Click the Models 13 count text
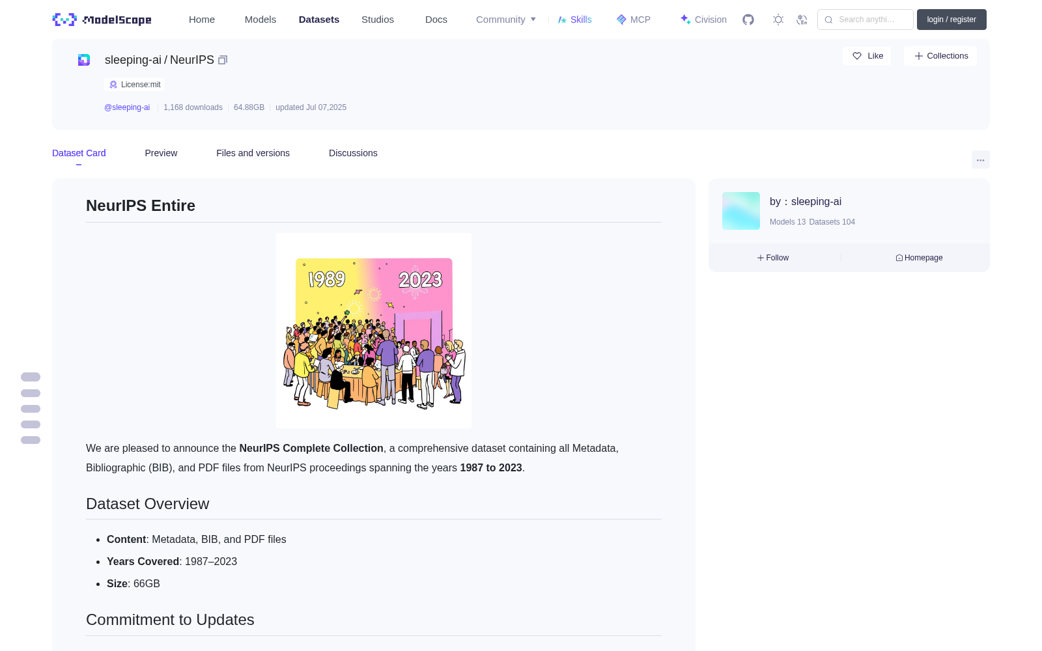Viewport: 1042px width, 651px height. pyautogui.click(x=787, y=222)
